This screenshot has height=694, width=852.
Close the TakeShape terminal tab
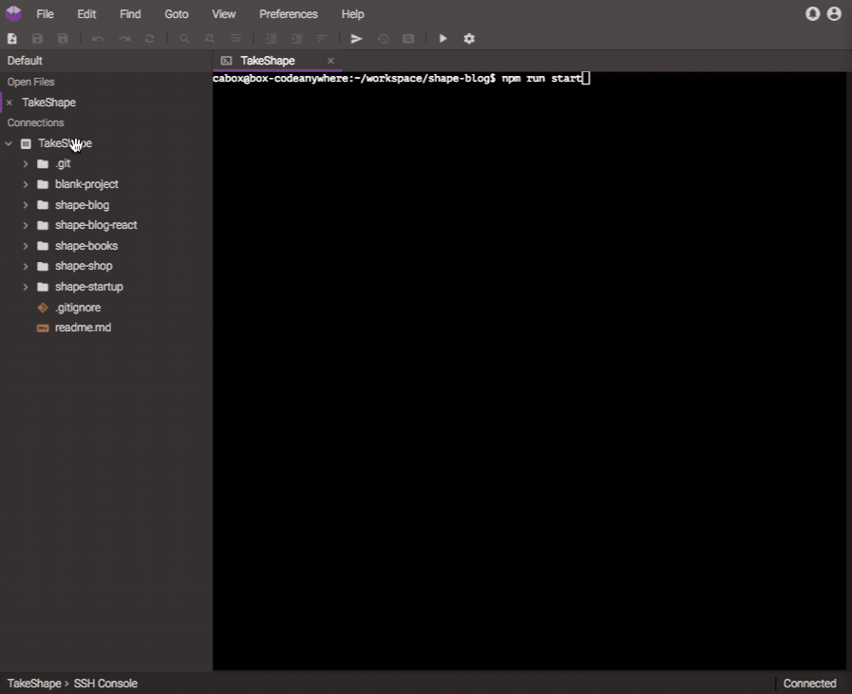(x=331, y=61)
